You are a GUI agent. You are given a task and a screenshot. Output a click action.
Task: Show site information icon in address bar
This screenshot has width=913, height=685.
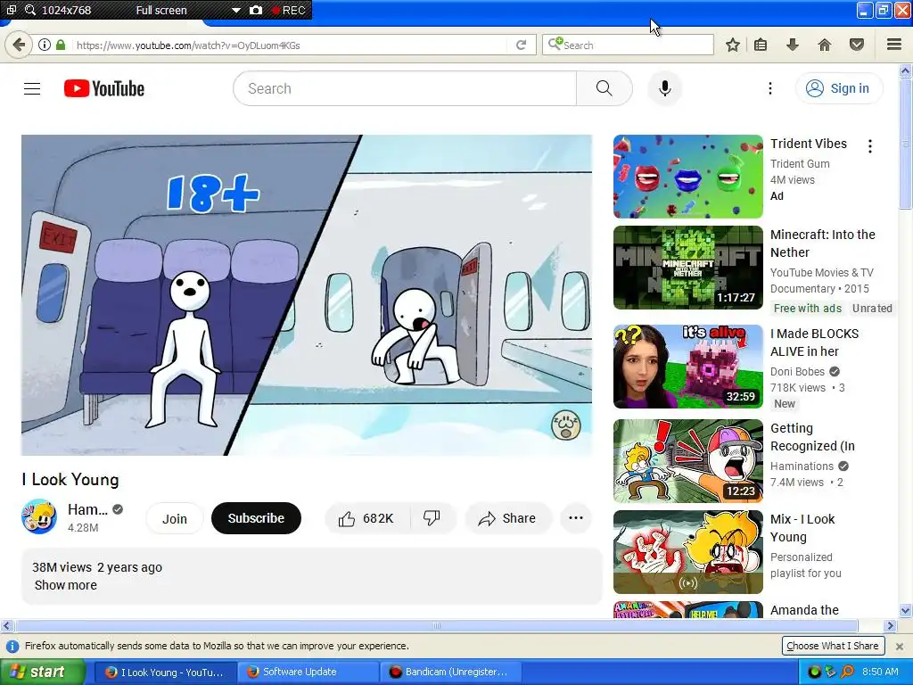pos(45,45)
